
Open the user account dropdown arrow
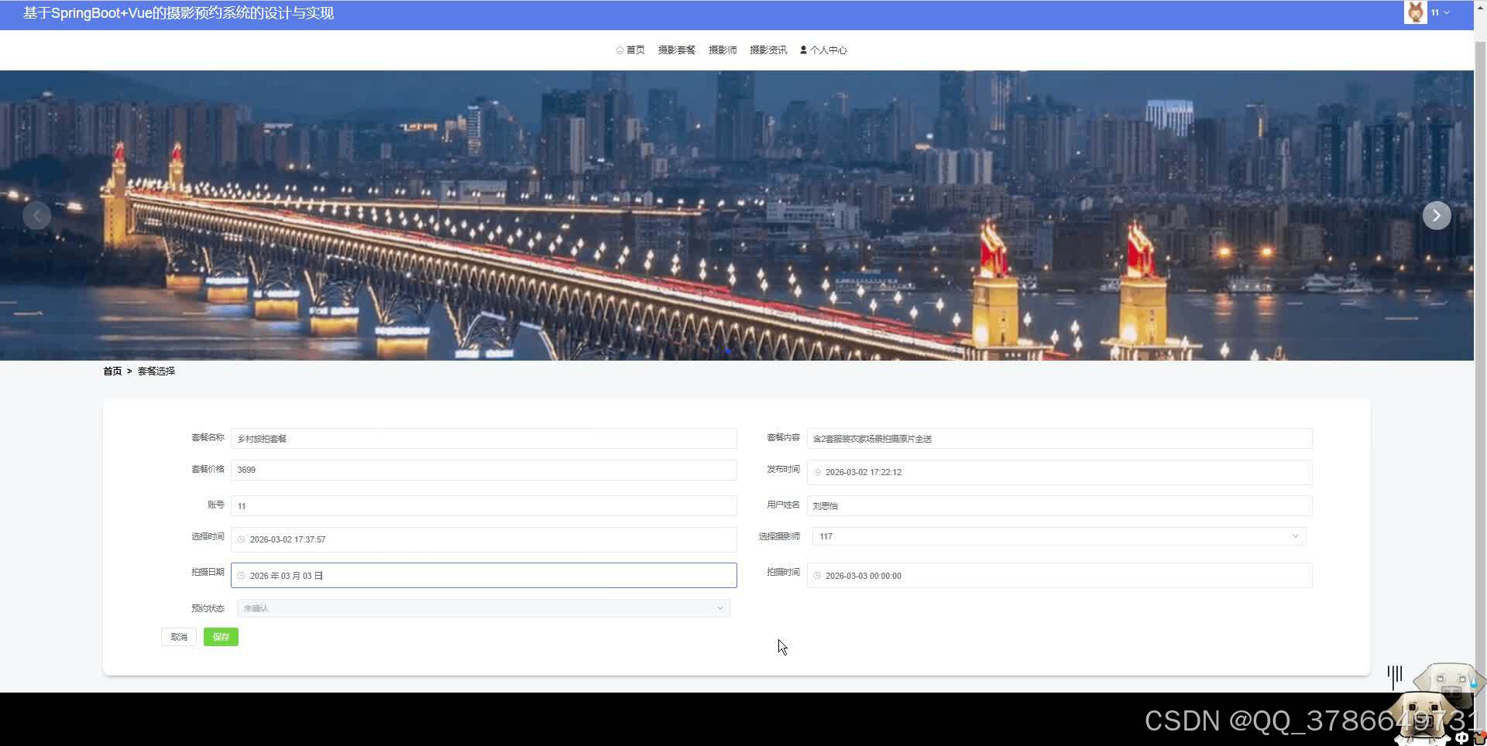(1447, 13)
